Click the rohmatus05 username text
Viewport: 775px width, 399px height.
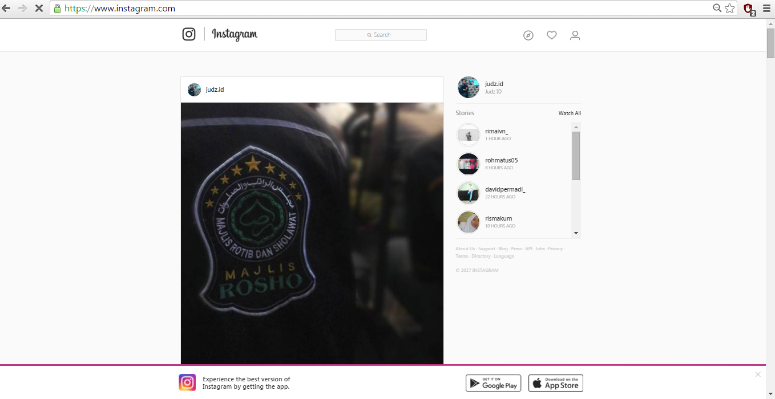point(502,161)
